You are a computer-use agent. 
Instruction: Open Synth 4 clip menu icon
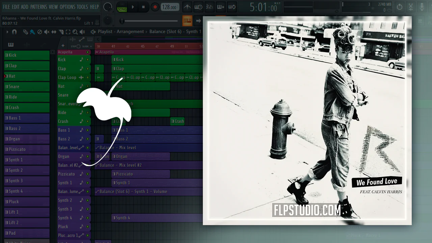click(x=114, y=218)
